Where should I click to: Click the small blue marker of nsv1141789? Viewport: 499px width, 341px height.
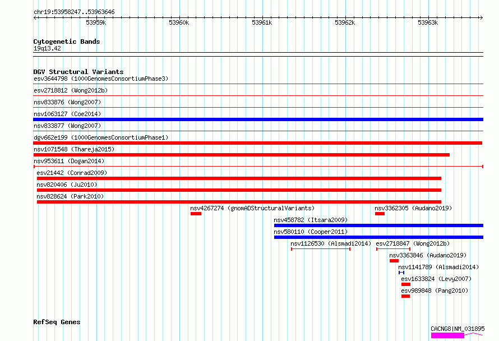(401, 273)
